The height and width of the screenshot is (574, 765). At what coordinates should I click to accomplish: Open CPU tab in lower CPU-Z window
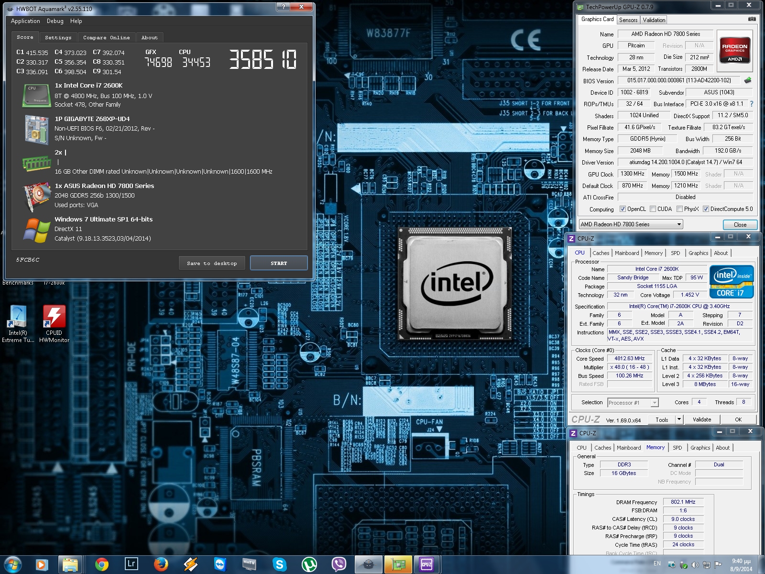pyautogui.click(x=581, y=448)
